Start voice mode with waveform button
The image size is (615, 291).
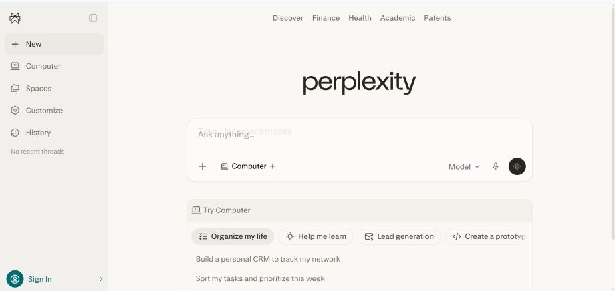coord(517,166)
